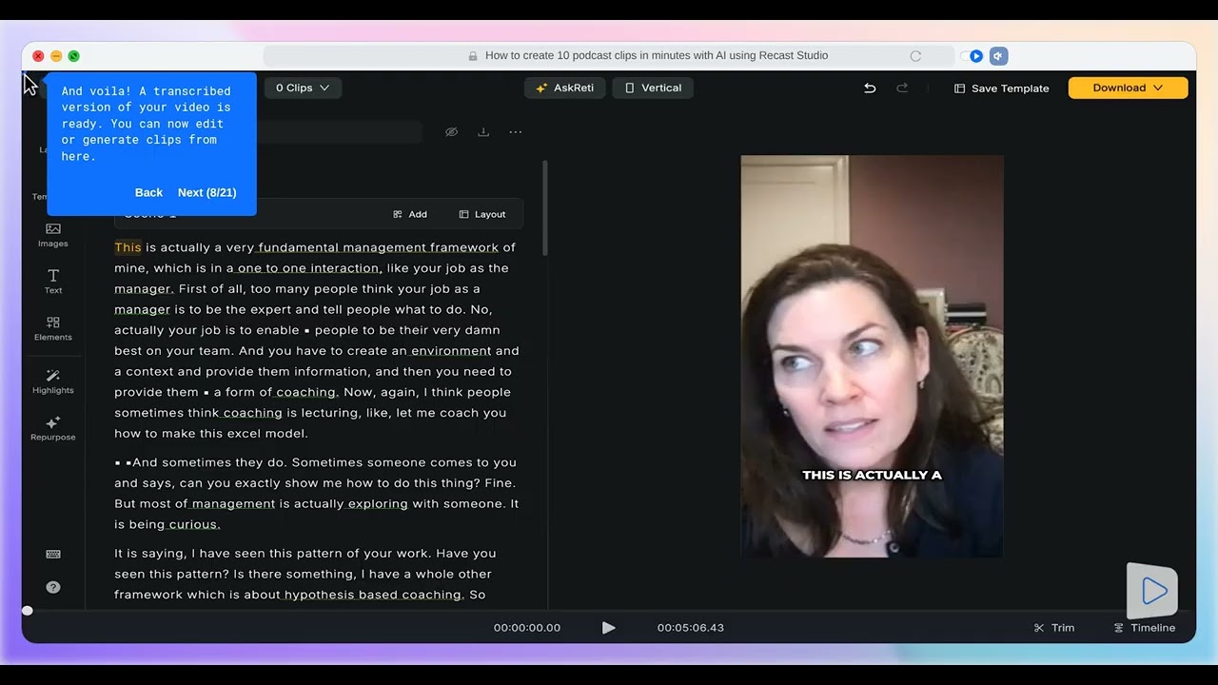Click the keyboard shortcuts icon
Image resolution: width=1218 pixels, height=685 pixels.
(x=53, y=555)
